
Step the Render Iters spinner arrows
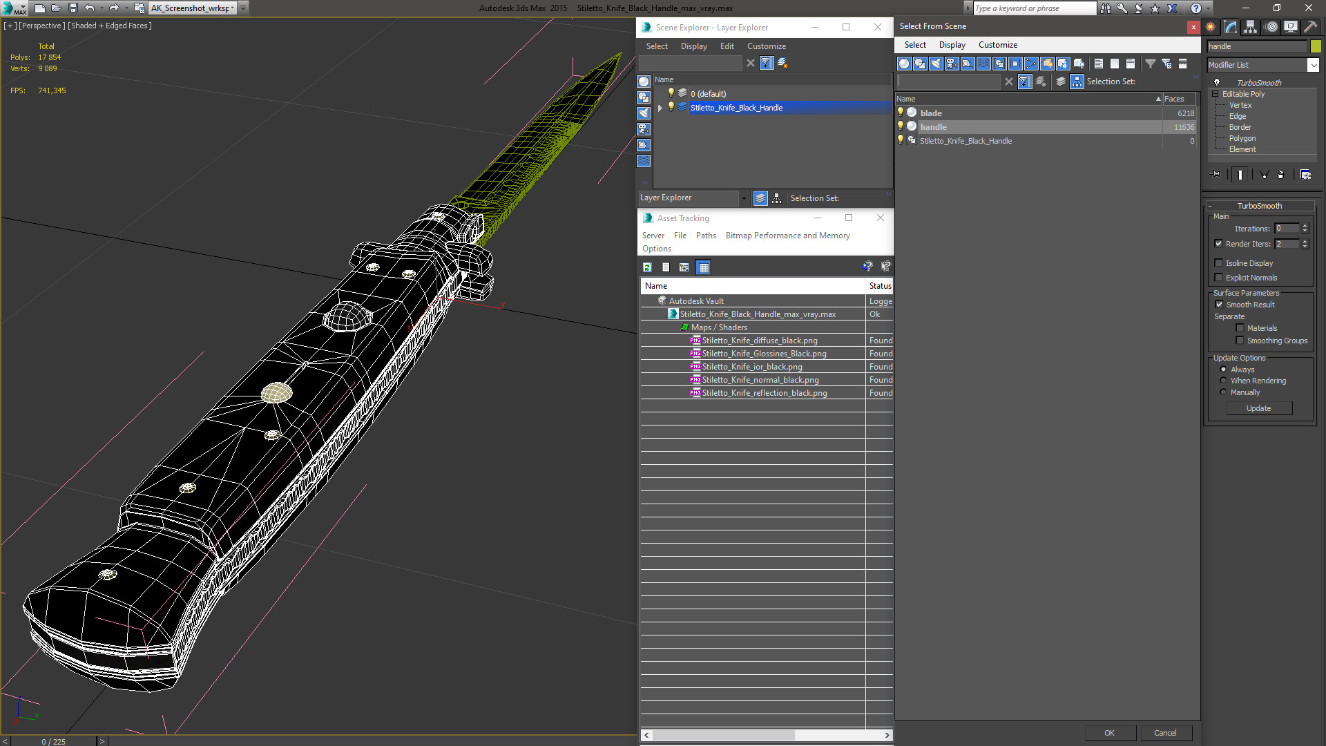click(1305, 244)
